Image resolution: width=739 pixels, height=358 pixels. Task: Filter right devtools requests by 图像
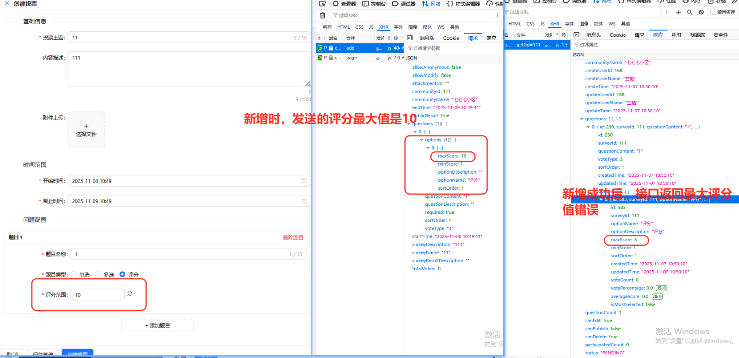click(x=584, y=24)
